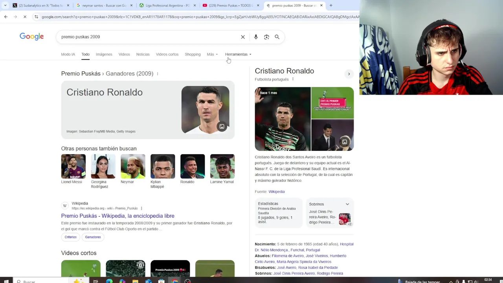Click the taskbar clock showing 02:34
The height and width of the screenshot is (283, 503).
click(x=488, y=280)
